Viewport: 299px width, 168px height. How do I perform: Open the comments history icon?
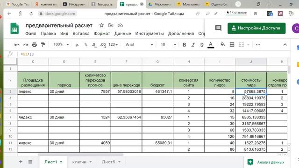pos(218,28)
